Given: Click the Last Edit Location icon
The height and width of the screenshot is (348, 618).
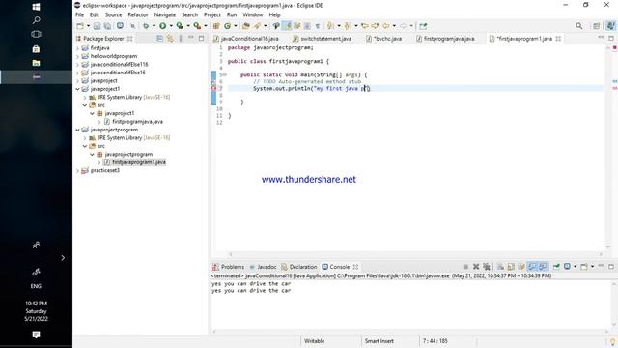Looking at the screenshot, I should pos(365,26).
